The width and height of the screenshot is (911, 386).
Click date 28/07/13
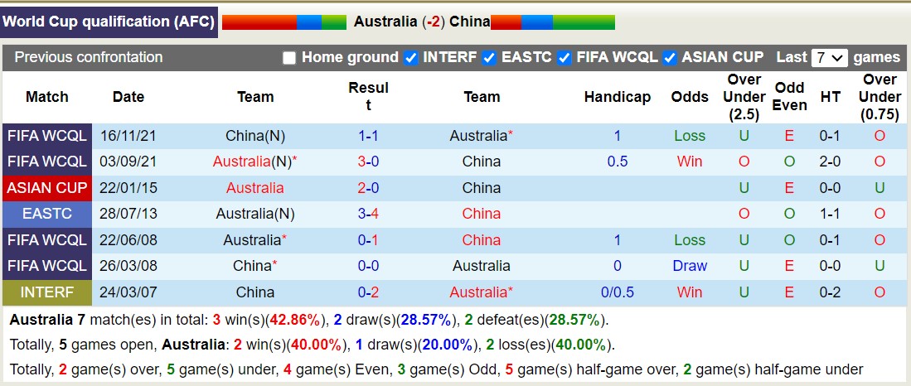128,215
